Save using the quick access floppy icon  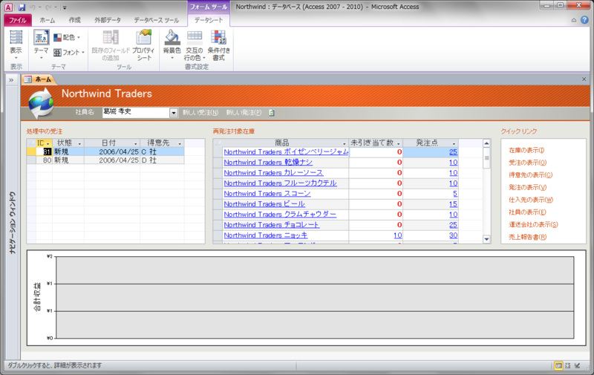click(22, 7)
